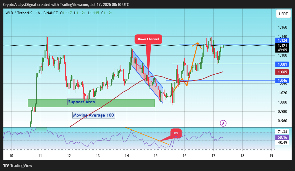Click date 19 on the time axis
Viewport: 295px width, 171px height.
pyautogui.click(x=271, y=155)
